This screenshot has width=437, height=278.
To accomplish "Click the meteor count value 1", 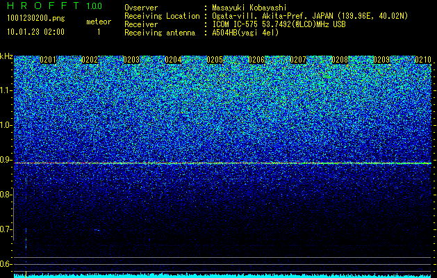I will pos(99,32).
